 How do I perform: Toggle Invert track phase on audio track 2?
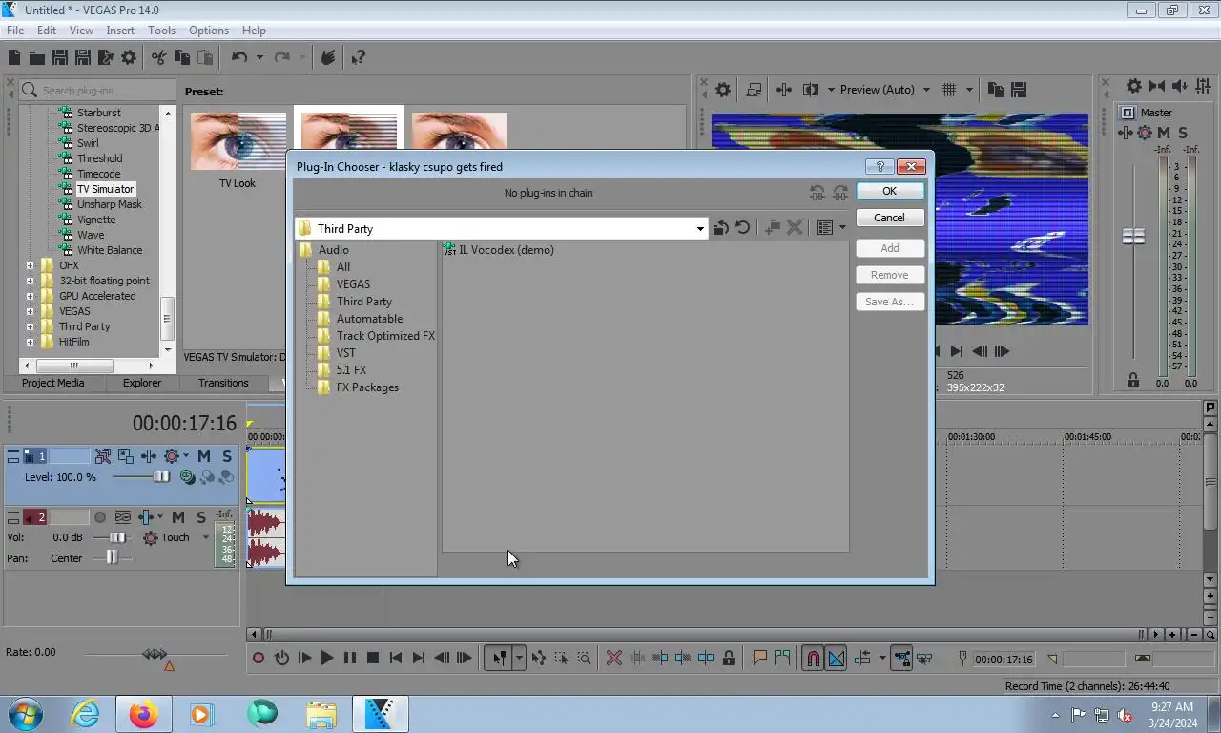coord(123,517)
